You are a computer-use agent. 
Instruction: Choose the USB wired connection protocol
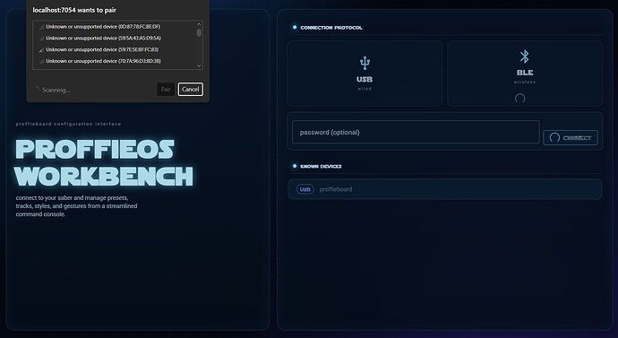365,74
